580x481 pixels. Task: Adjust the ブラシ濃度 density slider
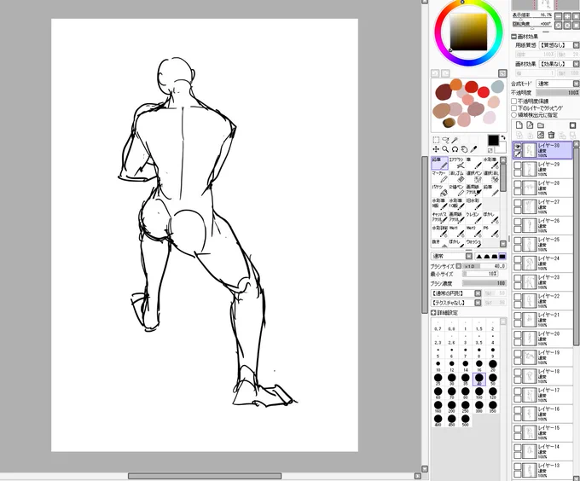point(484,284)
